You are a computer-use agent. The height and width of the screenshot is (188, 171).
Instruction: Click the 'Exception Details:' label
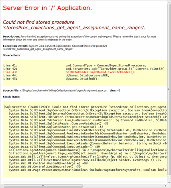click(16, 46)
